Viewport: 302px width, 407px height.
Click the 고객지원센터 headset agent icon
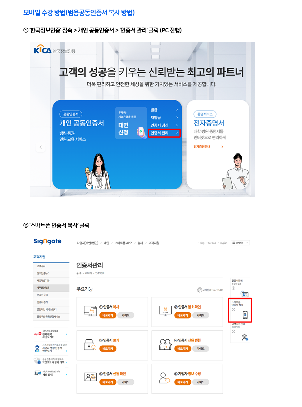245,337
